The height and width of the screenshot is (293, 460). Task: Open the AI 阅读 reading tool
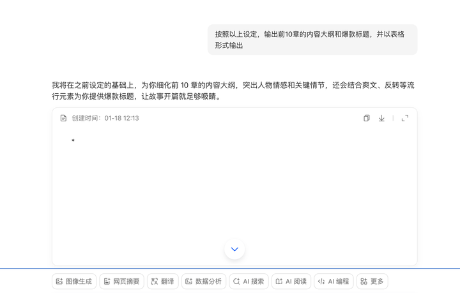(291, 282)
